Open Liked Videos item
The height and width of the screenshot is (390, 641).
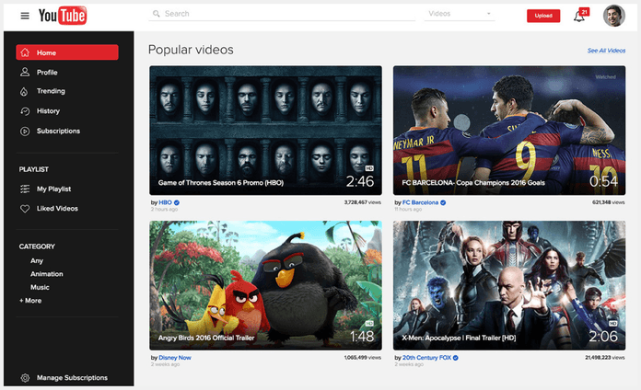[x=57, y=209]
